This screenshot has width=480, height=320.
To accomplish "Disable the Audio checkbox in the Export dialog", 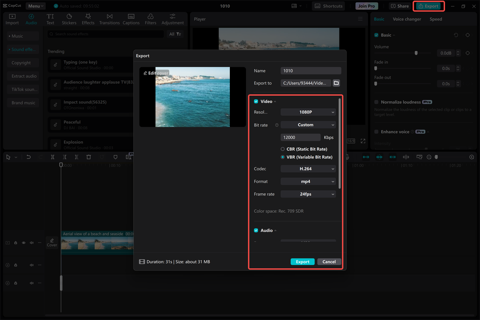I will coord(256,230).
